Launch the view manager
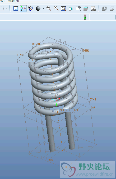This screenshot has height=179, width=116. coord(93,8)
